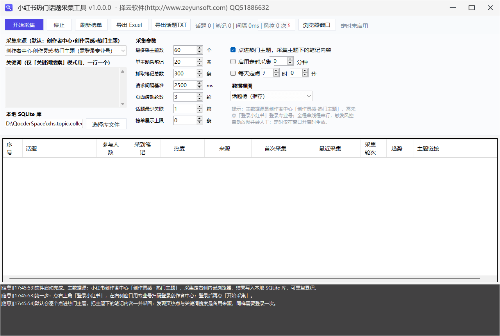The width and height of the screenshot is (500, 336).
Task: Click the keyword box scroll-up arrow
Action: pos(123,71)
